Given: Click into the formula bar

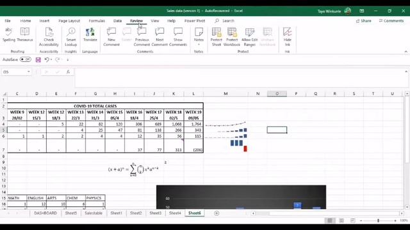Looking at the screenshot, I should [240, 78].
